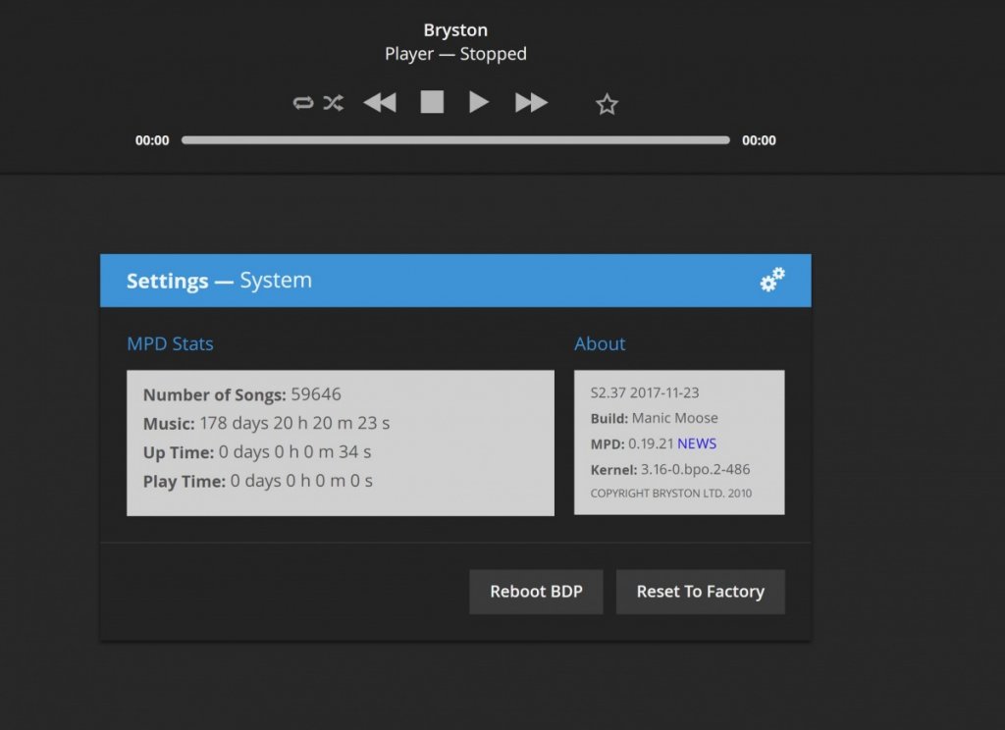The height and width of the screenshot is (730, 1005).
Task: Click the Player — Stopped status text
Action: pos(455,54)
